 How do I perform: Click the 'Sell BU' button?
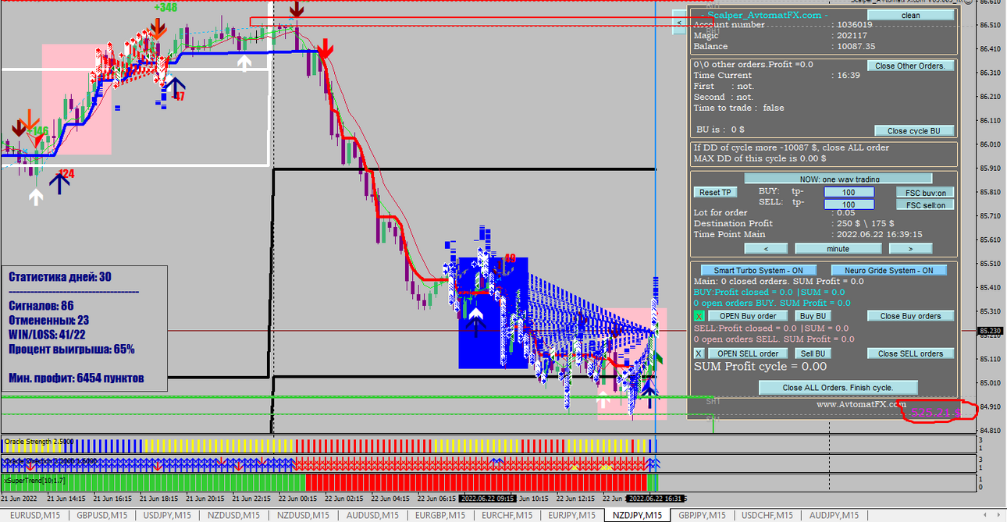coord(812,353)
